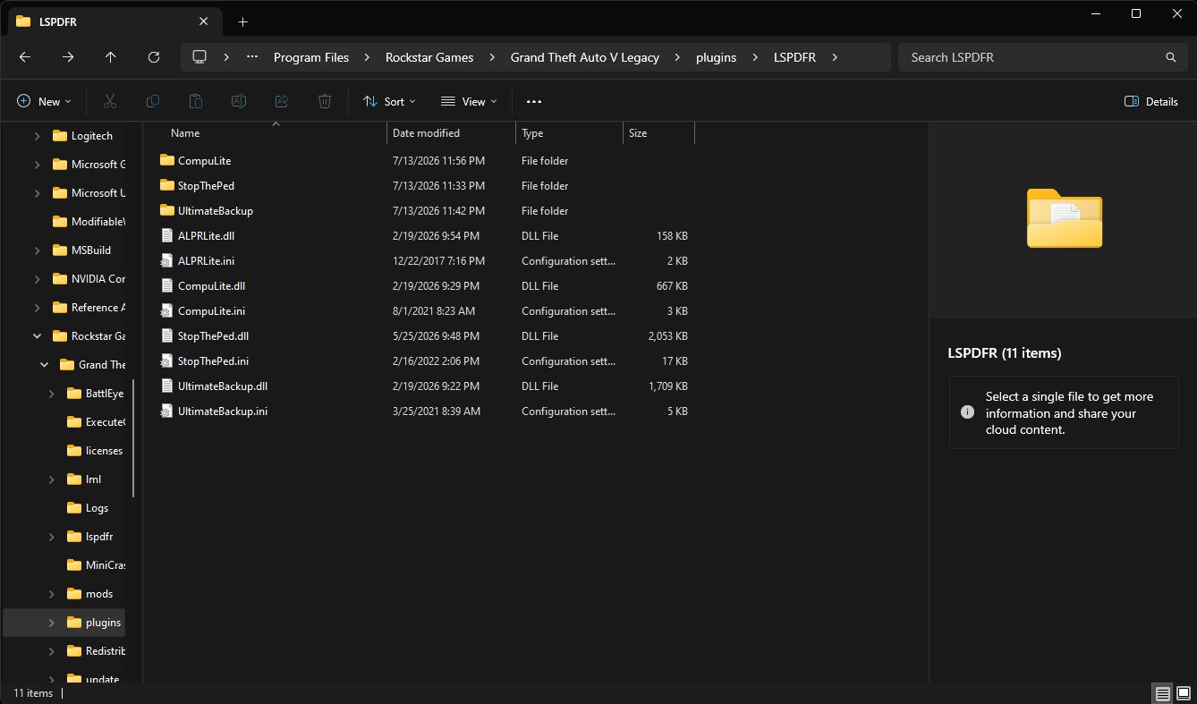Toggle the Details pane button
This screenshot has height=704, width=1197.
1151,101
